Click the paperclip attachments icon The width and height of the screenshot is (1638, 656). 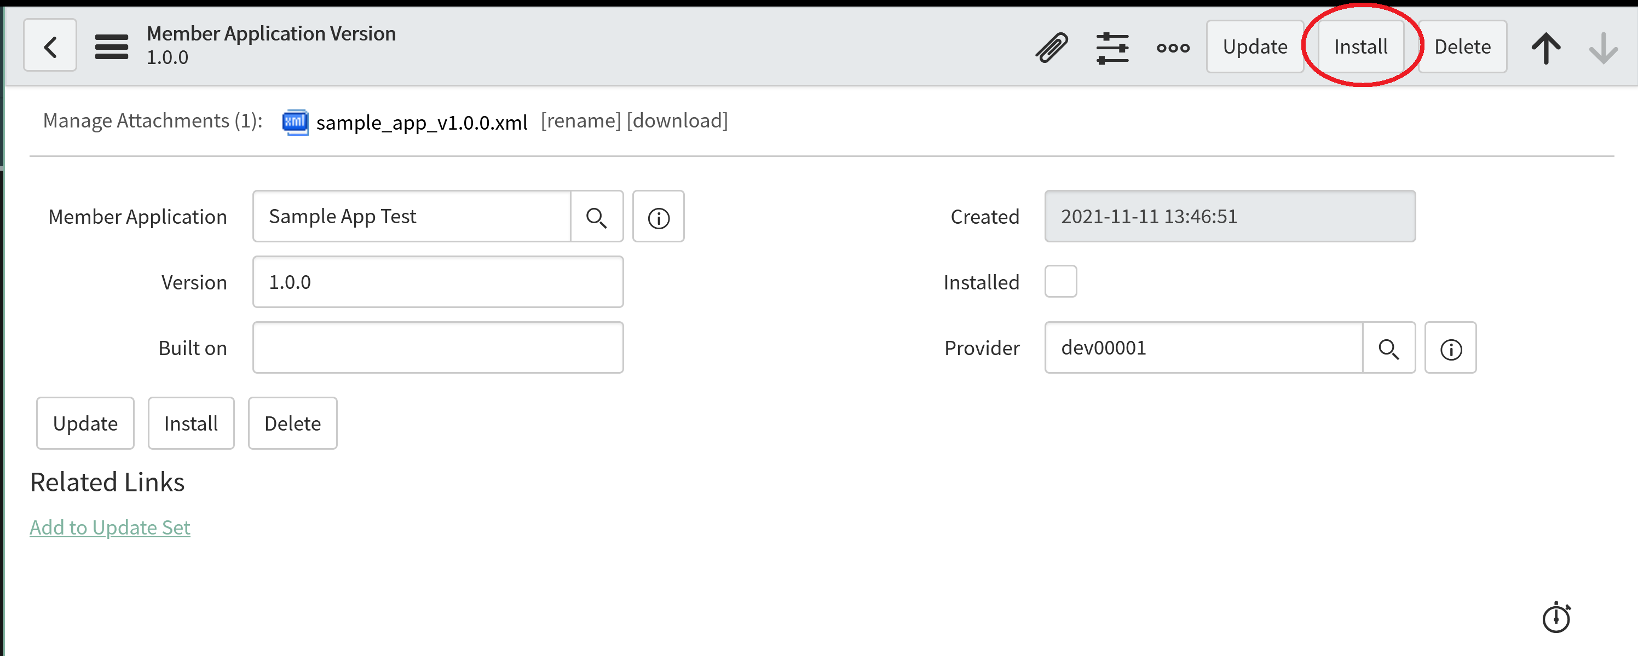point(1052,47)
